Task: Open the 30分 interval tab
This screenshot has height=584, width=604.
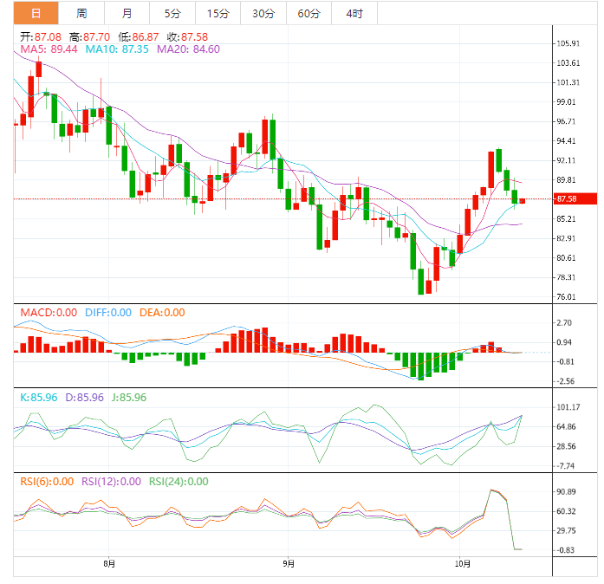Action: coord(263,14)
